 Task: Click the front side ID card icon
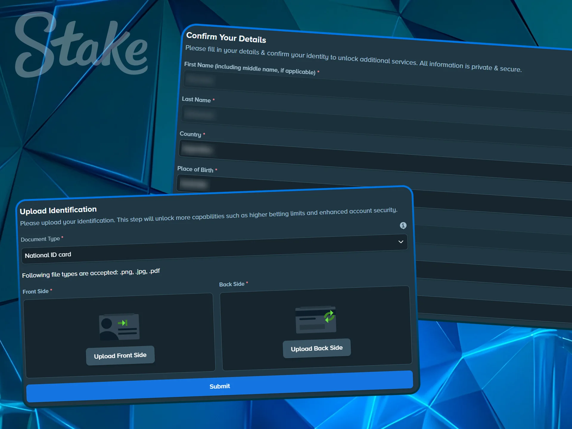[x=119, y=327]
